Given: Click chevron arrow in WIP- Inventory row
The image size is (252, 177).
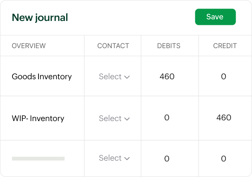Looking at the screenshot, I should (127, 119).
